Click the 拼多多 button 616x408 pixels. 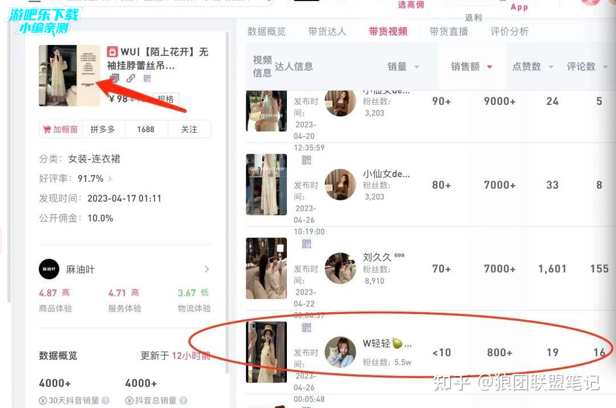click(103, 129)
